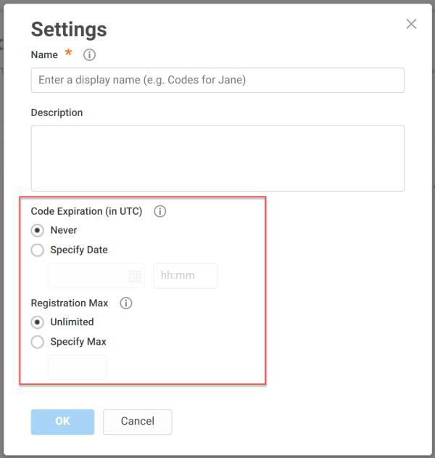435x458 pixels.
Task: Click the Code Expiration (in UTC) label
Action: click(86, 211)
